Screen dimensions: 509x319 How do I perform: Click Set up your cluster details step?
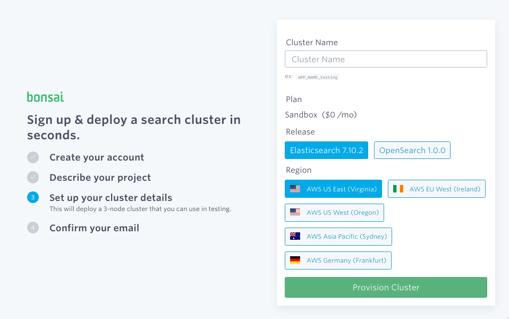[x=111, y=197]
